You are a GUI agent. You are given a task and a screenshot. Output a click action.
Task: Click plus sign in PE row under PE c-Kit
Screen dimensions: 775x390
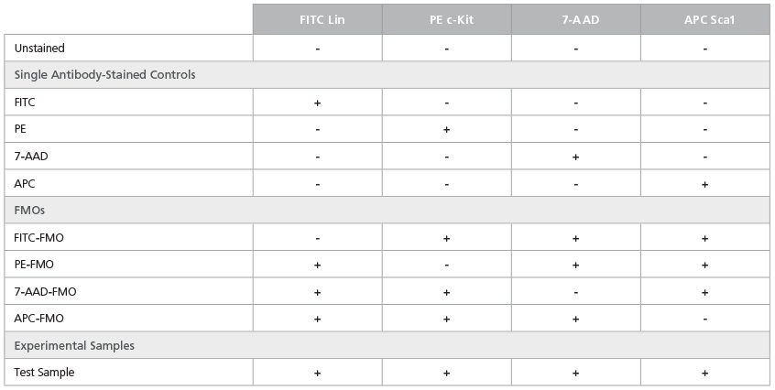(x=446, y=129)
